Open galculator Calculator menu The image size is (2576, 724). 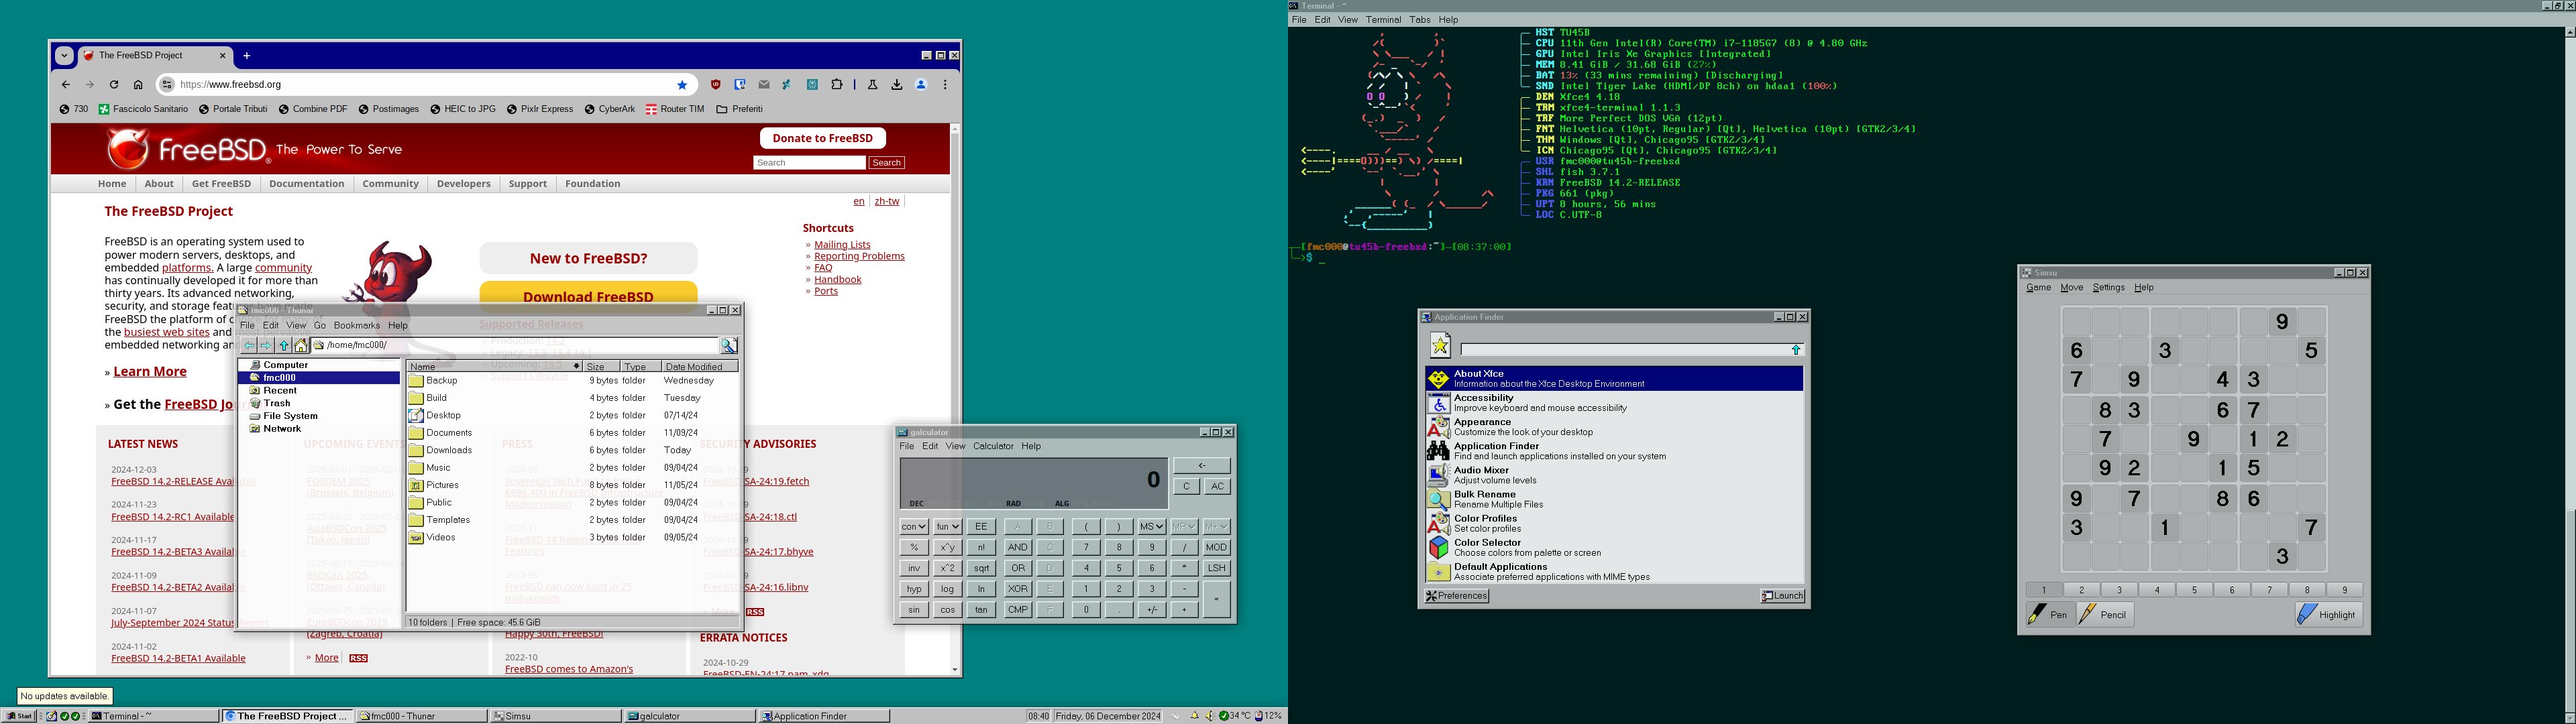click(993, 446)
